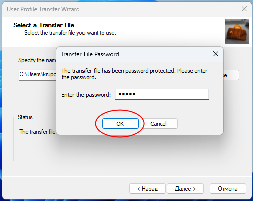This screenshot has width=253, height=201.
Task: Click the suitcase wizard icon
Action: (x=237, y=32)
